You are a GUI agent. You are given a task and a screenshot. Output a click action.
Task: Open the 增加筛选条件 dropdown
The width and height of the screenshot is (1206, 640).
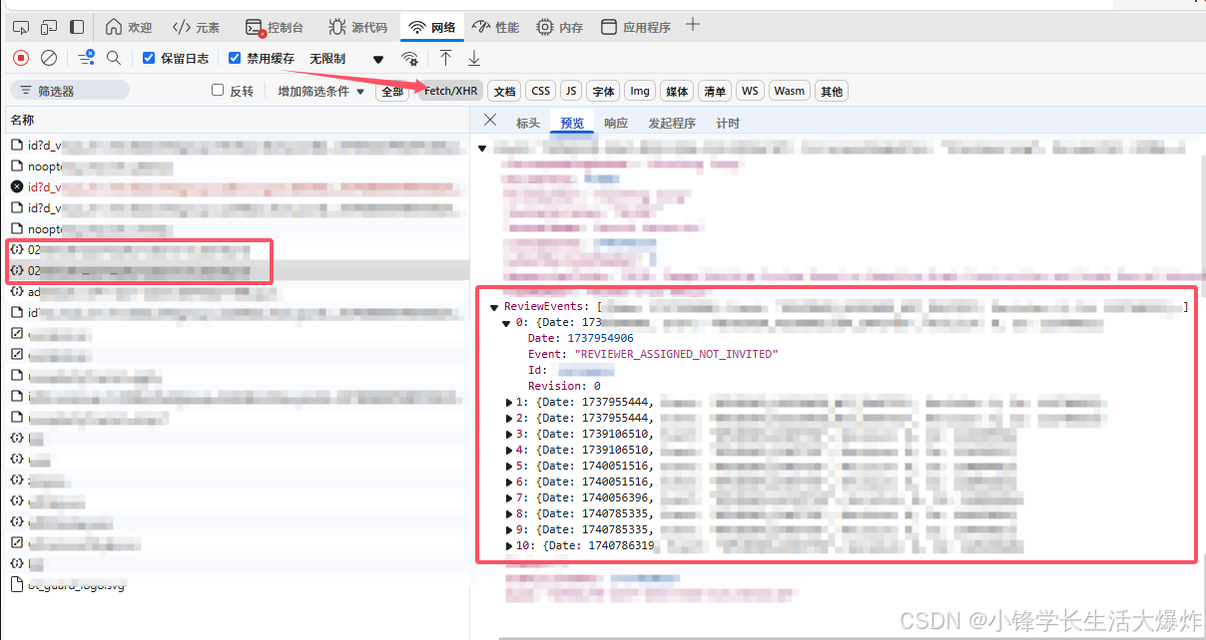click(x=321, y=91)
